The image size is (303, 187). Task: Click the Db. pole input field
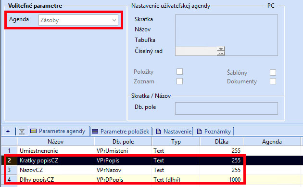click(x=227, y=108)
